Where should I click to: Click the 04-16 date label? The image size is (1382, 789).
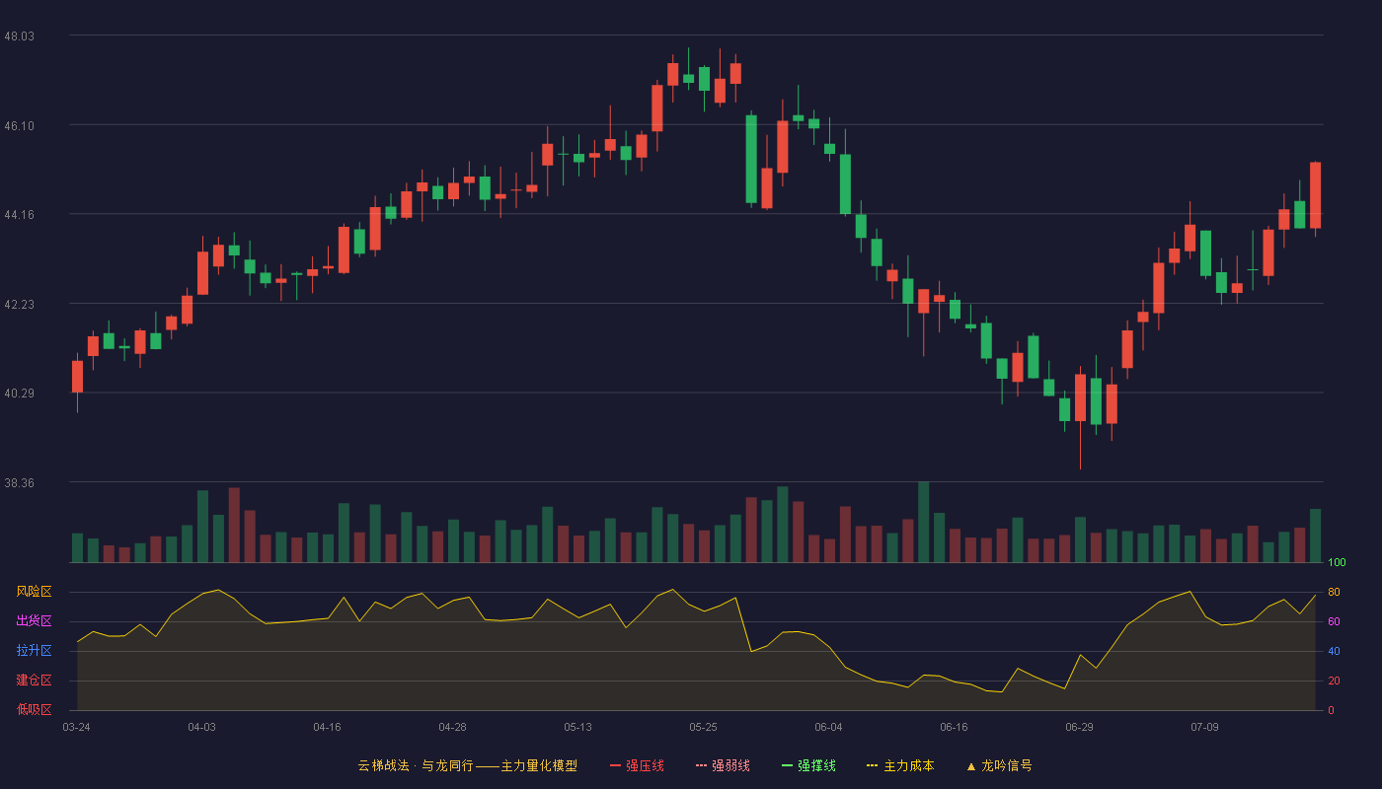[327, 727]
